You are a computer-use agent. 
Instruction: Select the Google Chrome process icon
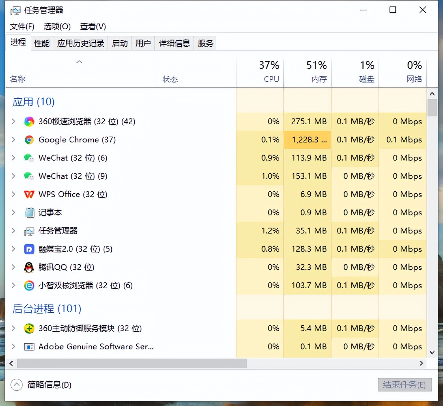[x=29, y=140]
